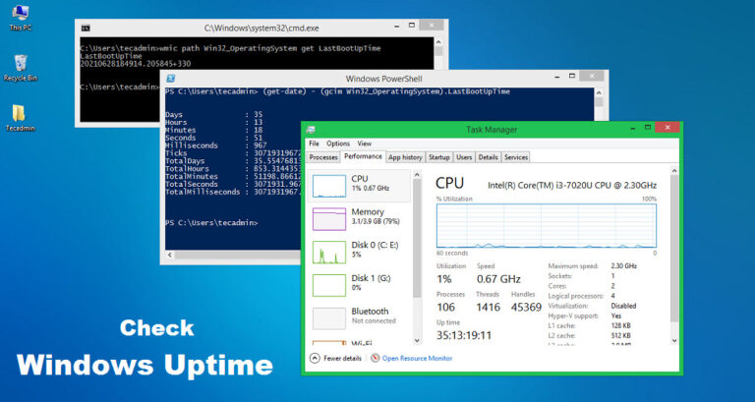Viewport: 755px width, 402px height.
Task: Click the PowerShell title bar icon
Action: (171, 78)
